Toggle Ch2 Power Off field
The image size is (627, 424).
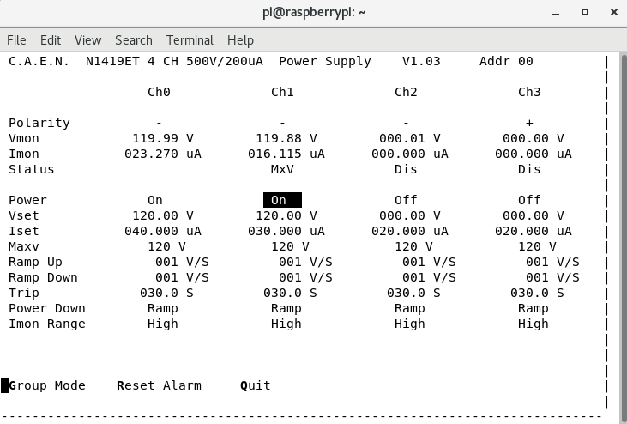(406, 200)
